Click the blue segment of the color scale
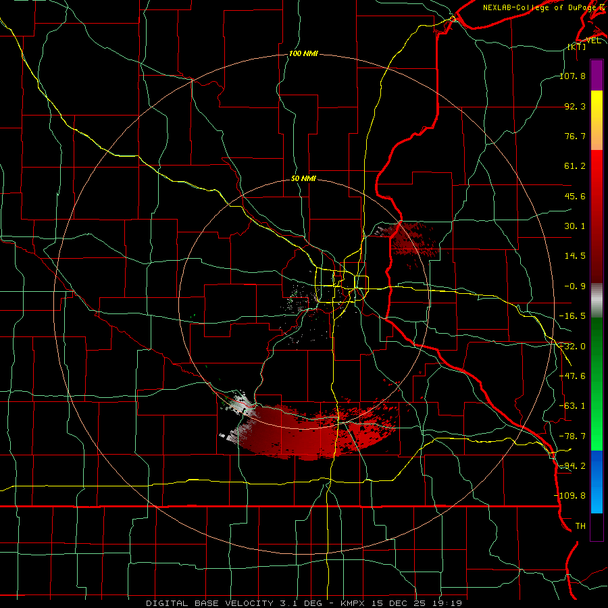Screen dimensions: 608x608 pyautogui.click(x=597, y=482)
